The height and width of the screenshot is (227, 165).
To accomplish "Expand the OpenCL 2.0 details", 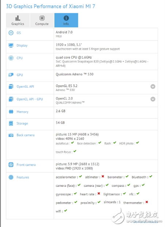I will tap(153, 99).
